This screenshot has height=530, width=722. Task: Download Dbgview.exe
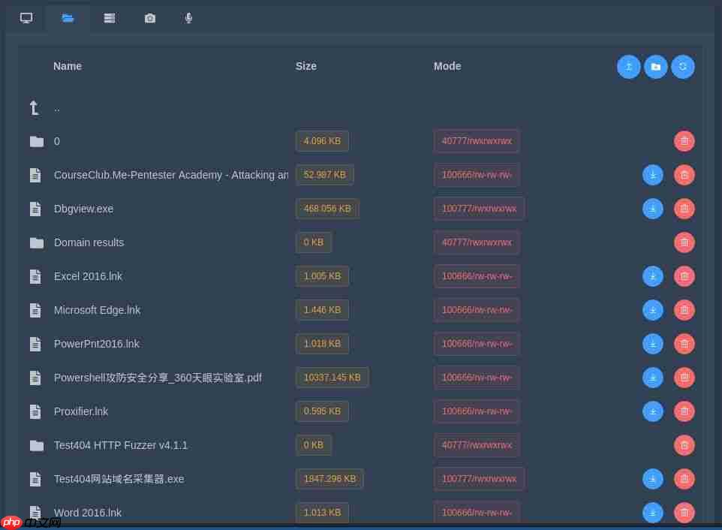pos(653,209)
